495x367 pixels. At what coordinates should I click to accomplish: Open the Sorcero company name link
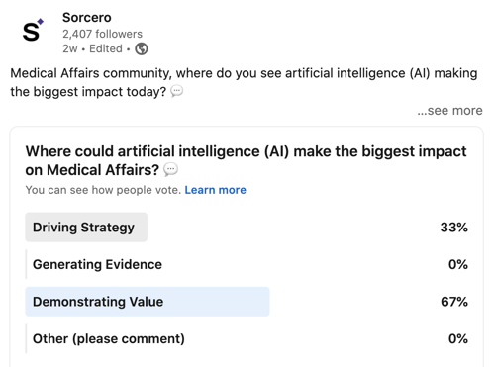click(x=87, y=18)
